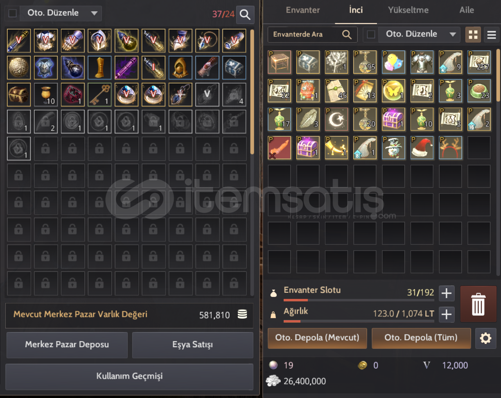This screenshot has height=398, width=501.
Task: Click the Merkez Pazar Deposu button
Action: [x=67, y=345]
